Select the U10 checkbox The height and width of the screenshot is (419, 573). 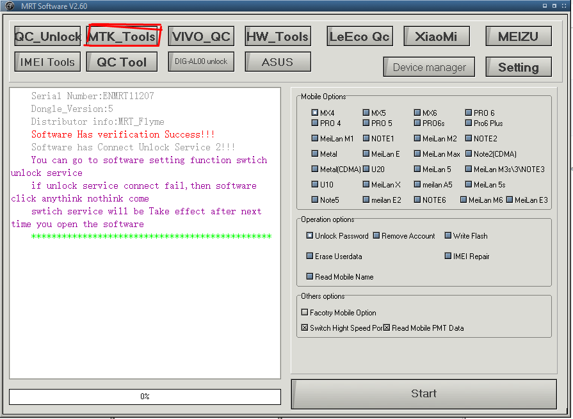tap(314, 184)
